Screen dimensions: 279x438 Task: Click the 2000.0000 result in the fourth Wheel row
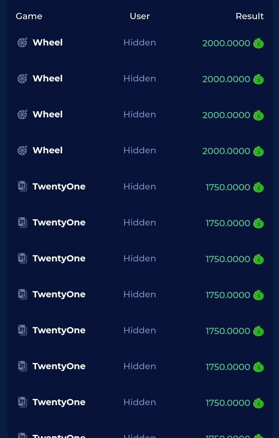click(226, 151)
